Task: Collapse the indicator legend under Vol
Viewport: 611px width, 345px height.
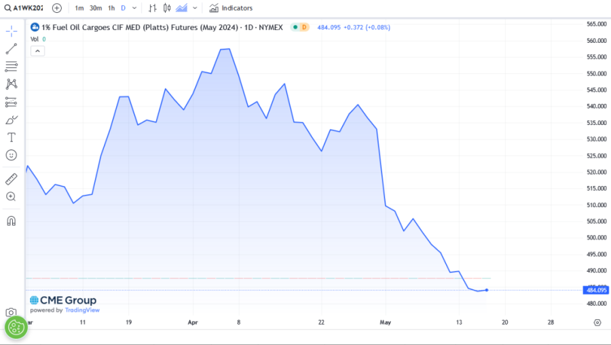Action: point(37,51)
